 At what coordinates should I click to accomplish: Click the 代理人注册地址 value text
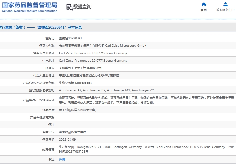point(89,75)
